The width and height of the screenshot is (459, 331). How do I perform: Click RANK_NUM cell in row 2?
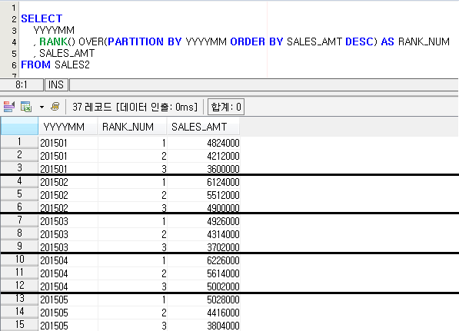[x=132, y=156]
